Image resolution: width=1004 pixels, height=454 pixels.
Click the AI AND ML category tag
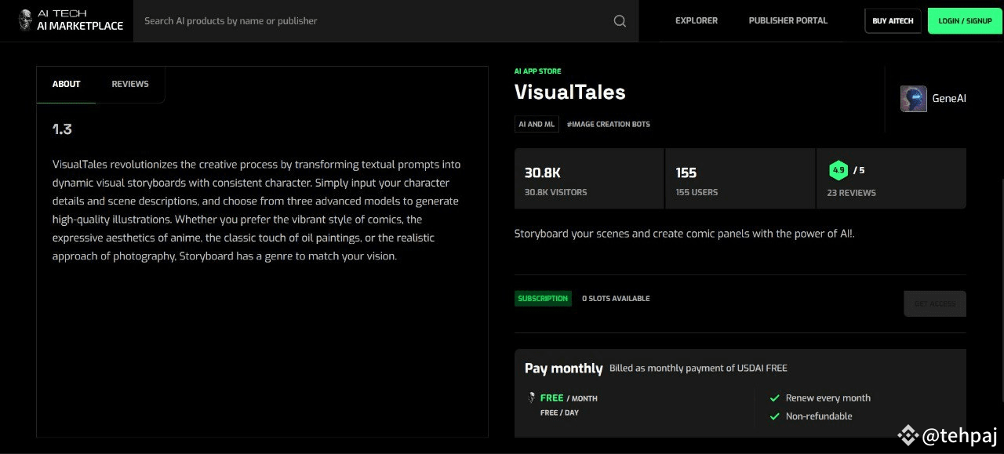[x=537, y=124]
